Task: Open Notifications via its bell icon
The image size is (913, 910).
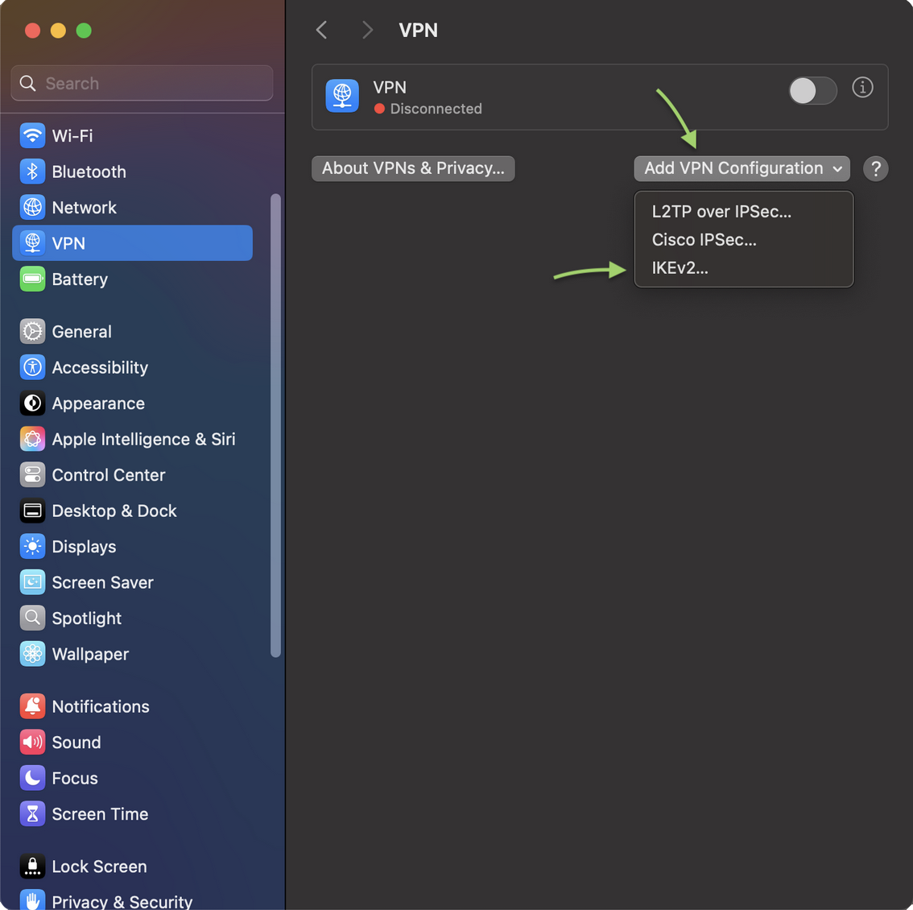Action: [32, 707]
